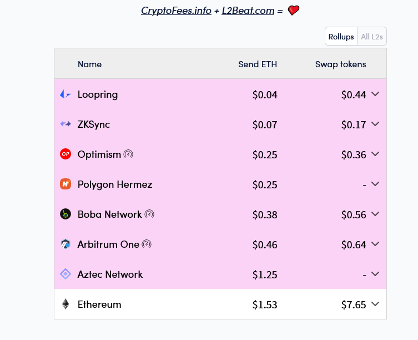Click the Aztec Network diamond logo
Screen dimensions: 418x340
click(x=66, y=274)
